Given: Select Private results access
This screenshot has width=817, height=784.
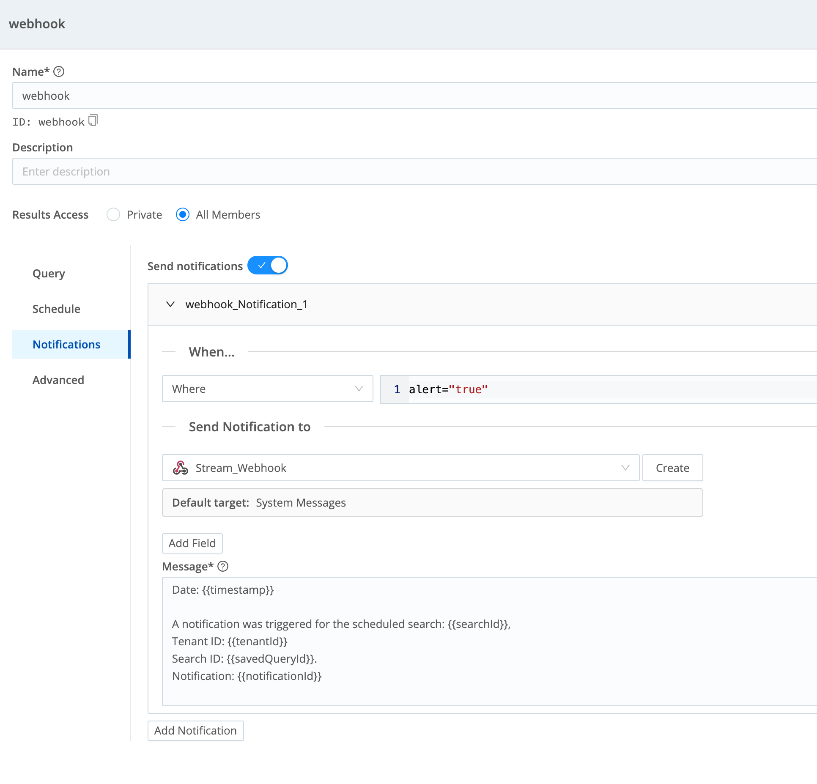Looking at the screenshot, I should (113, 214).
